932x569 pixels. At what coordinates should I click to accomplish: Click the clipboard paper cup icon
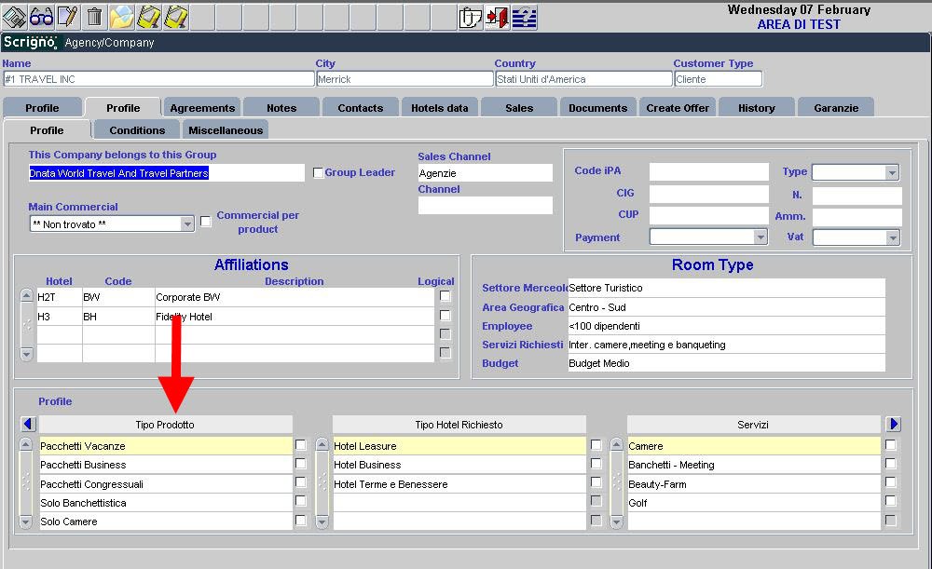470,17
